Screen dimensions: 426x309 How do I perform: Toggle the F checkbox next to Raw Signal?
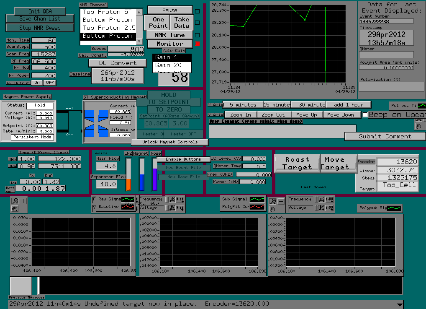(94, 199)
